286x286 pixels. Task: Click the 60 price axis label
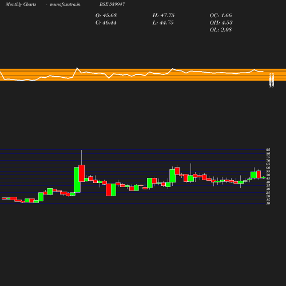click(x=268, y=168)
